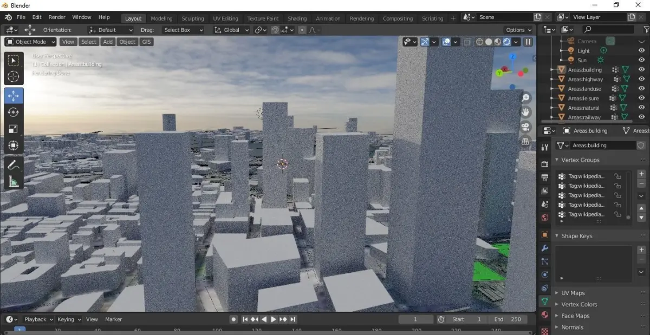The image size is (650, 335).
Task: Click the current frame number field
Action: click(416, 319)
